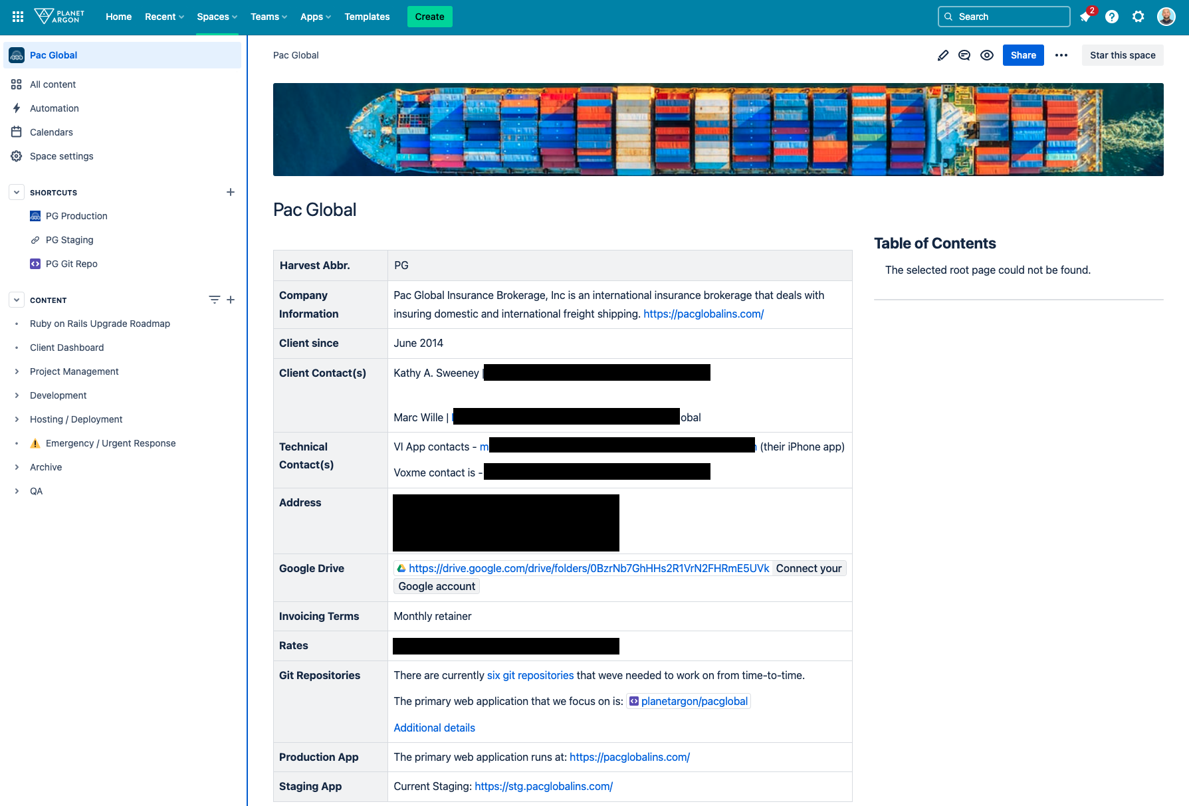This screenshot has width=1189, height=806.
Task: Open Space settings in the sidebar
Action: coord(62,156)
